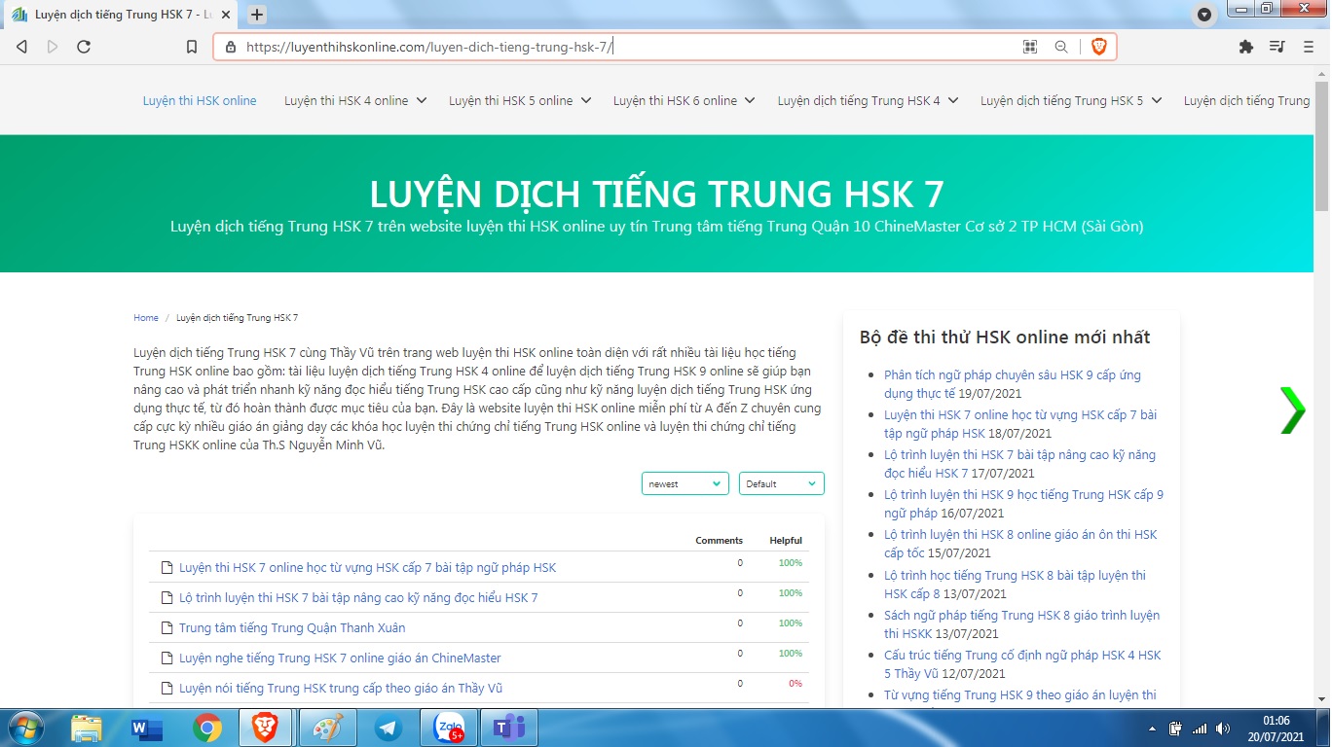Bookmark this page using the bookmark icon
The width and height of the screenshot is (1332, 747).
point(192,47)
